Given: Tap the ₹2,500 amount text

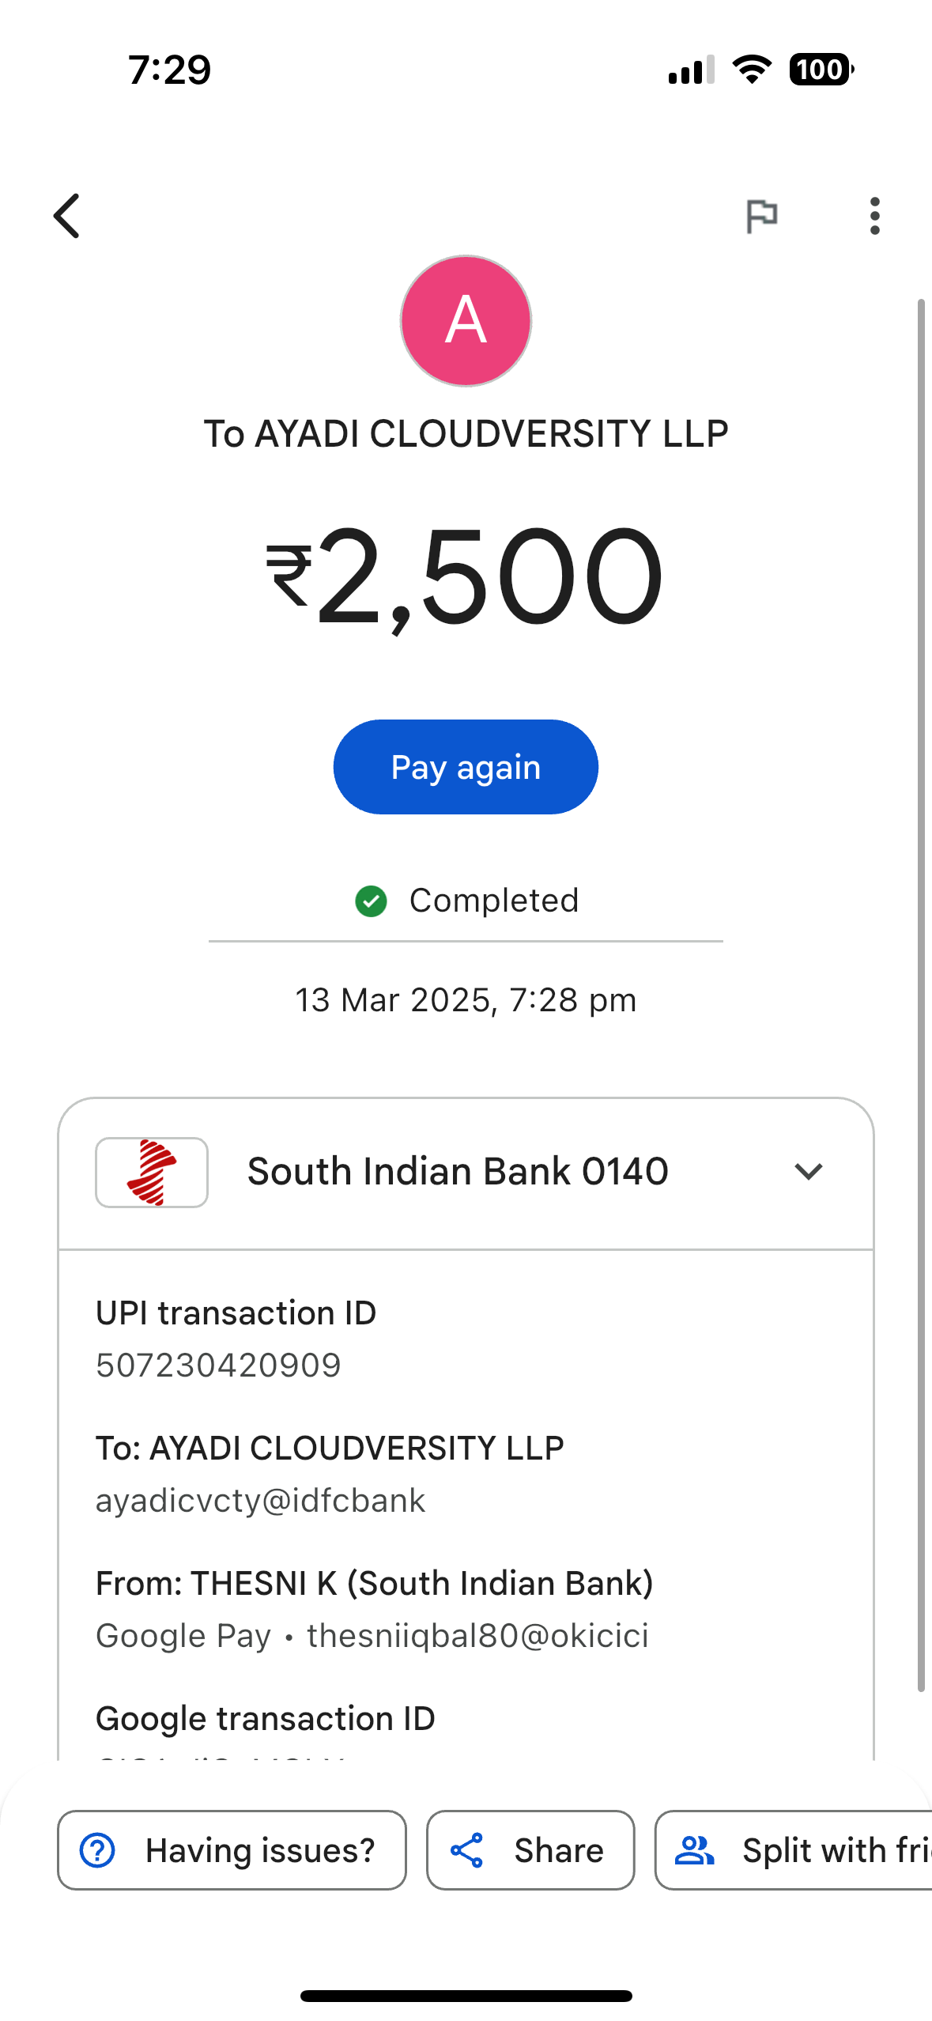Looking at the screenshot, I should point(466,576).
